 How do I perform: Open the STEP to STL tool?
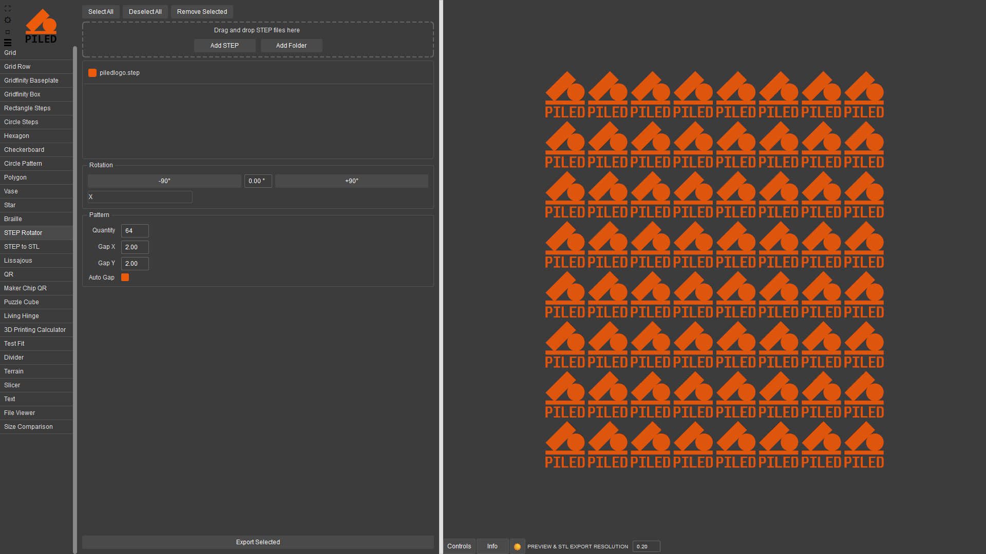(22, 247)
